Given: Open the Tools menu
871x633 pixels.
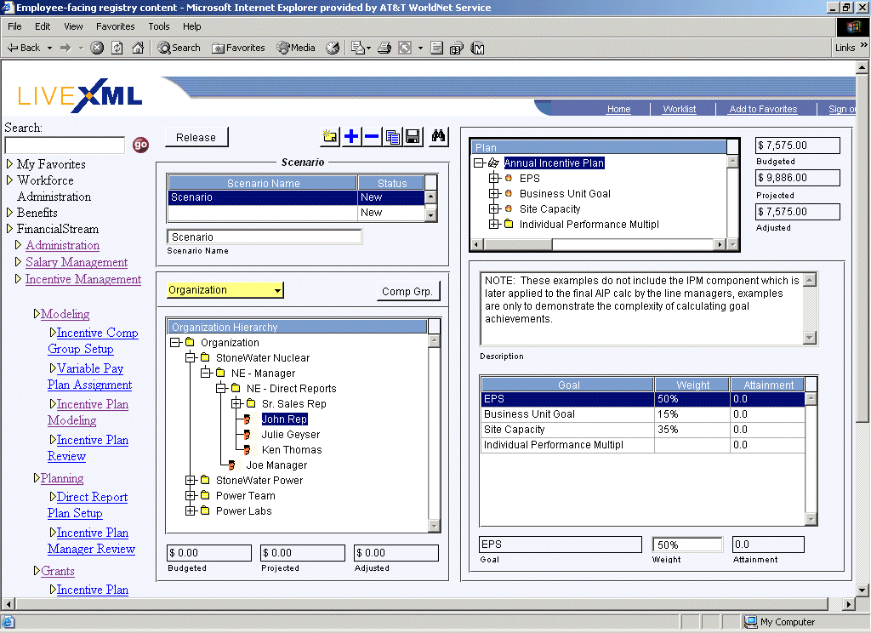Looking at the screenshot, I should tap(159, 26).
